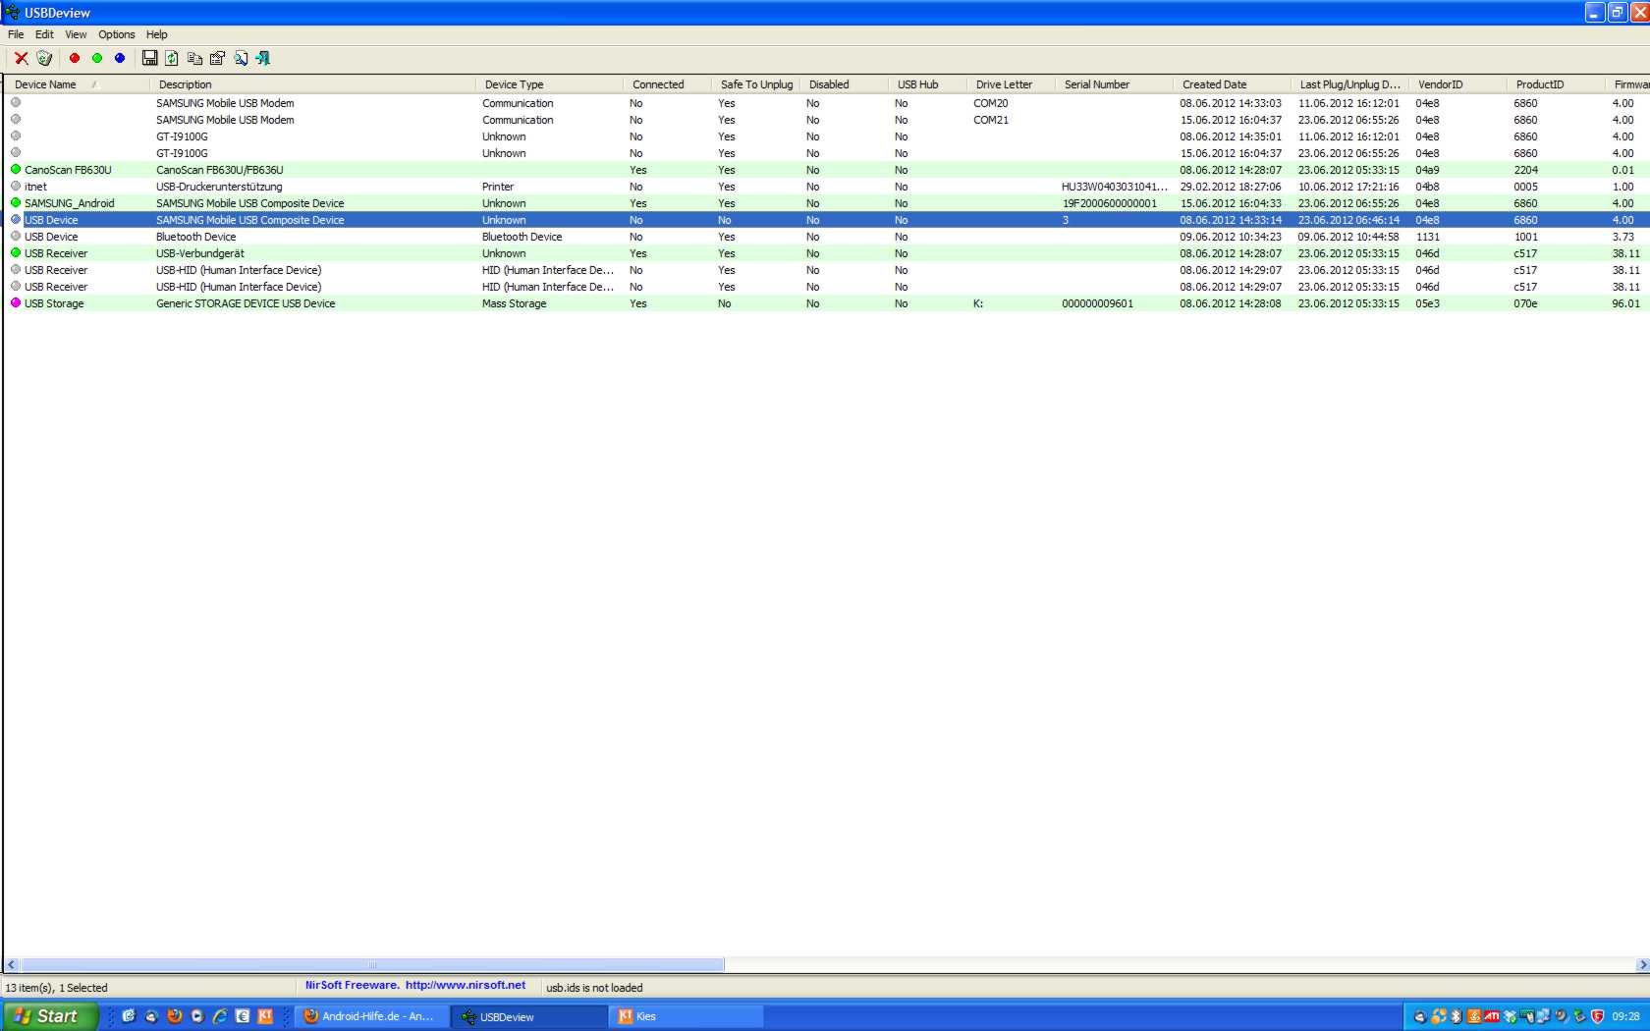Click the blue dot toolbar icon

point(120,58)
